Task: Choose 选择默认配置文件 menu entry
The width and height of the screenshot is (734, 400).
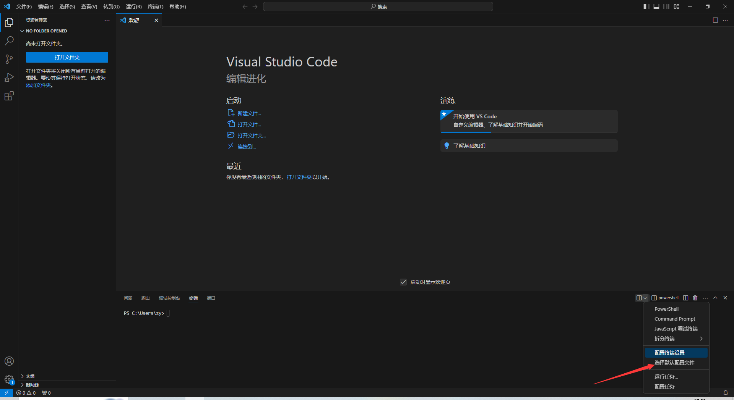Action: coord(676,363)
